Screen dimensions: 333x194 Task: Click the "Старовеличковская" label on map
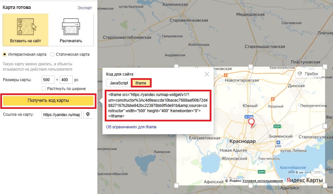coord(189,20)
